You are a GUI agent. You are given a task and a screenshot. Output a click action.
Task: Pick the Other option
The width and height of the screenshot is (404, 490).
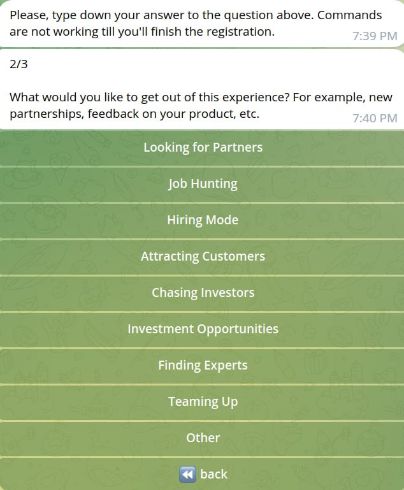pos(203,438)
